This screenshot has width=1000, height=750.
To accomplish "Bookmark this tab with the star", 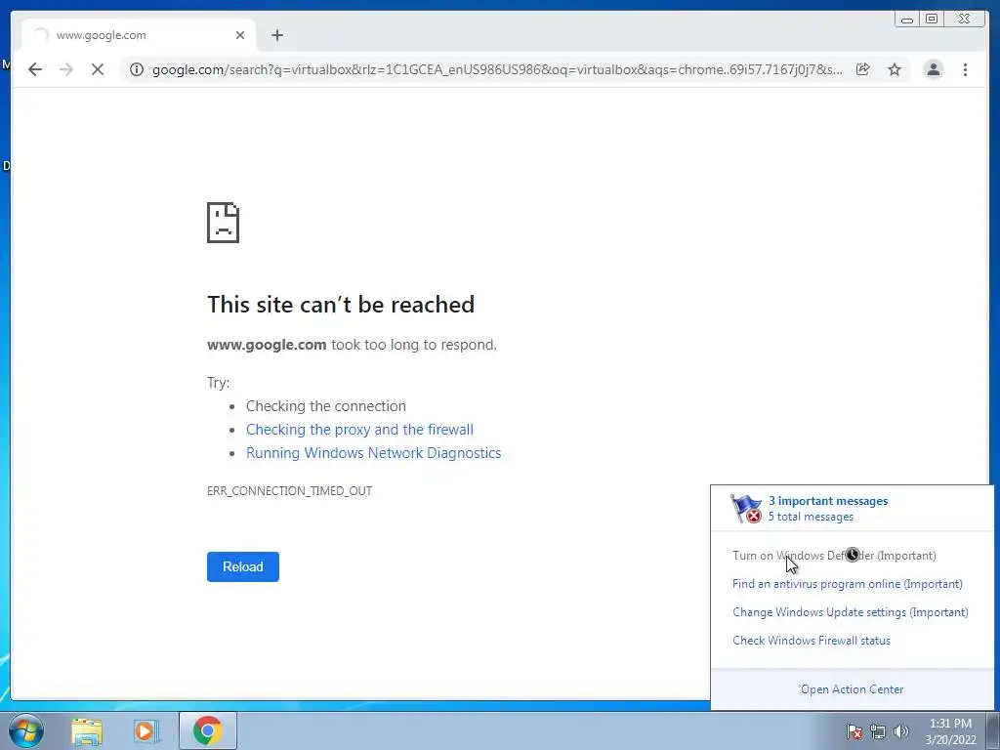I will 895,69.
